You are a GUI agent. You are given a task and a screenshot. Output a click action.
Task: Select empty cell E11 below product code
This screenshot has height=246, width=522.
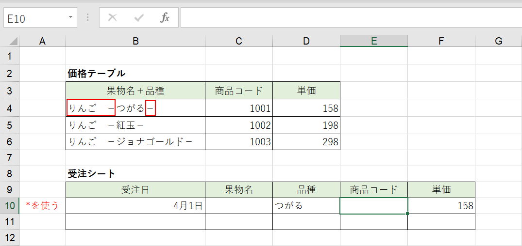click(x=374, y=222)
